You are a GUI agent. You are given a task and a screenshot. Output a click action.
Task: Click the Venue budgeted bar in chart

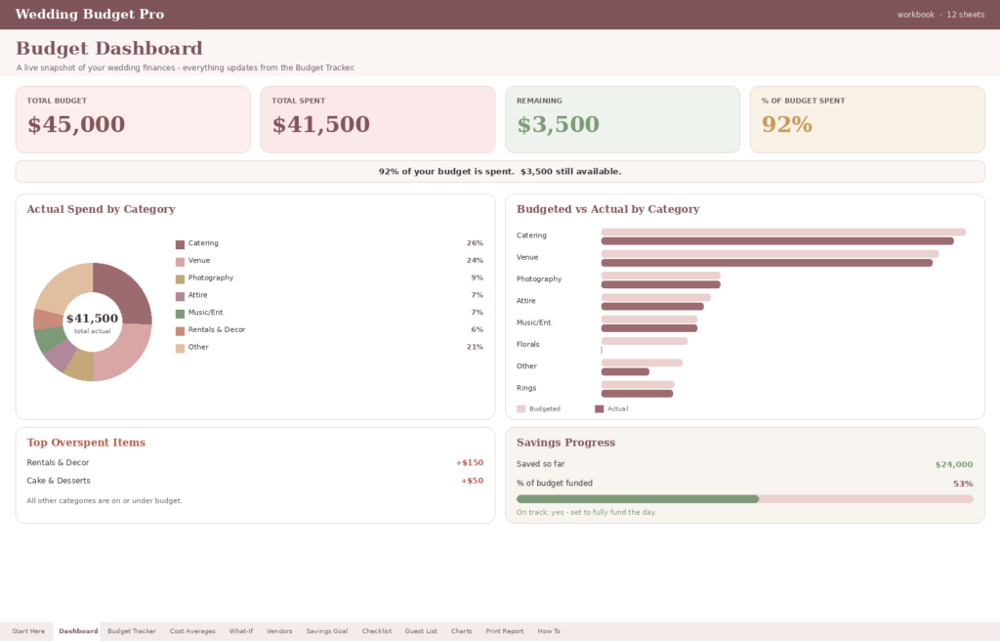click(x=770, y=253)
